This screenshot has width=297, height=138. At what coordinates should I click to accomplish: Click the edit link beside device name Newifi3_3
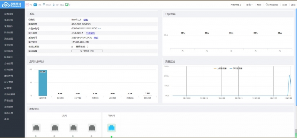86,20
